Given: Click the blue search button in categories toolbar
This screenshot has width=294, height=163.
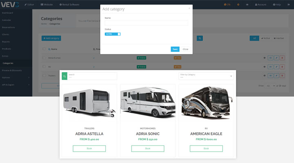Looking at the screenshot, I should click(x=200, y=38).
